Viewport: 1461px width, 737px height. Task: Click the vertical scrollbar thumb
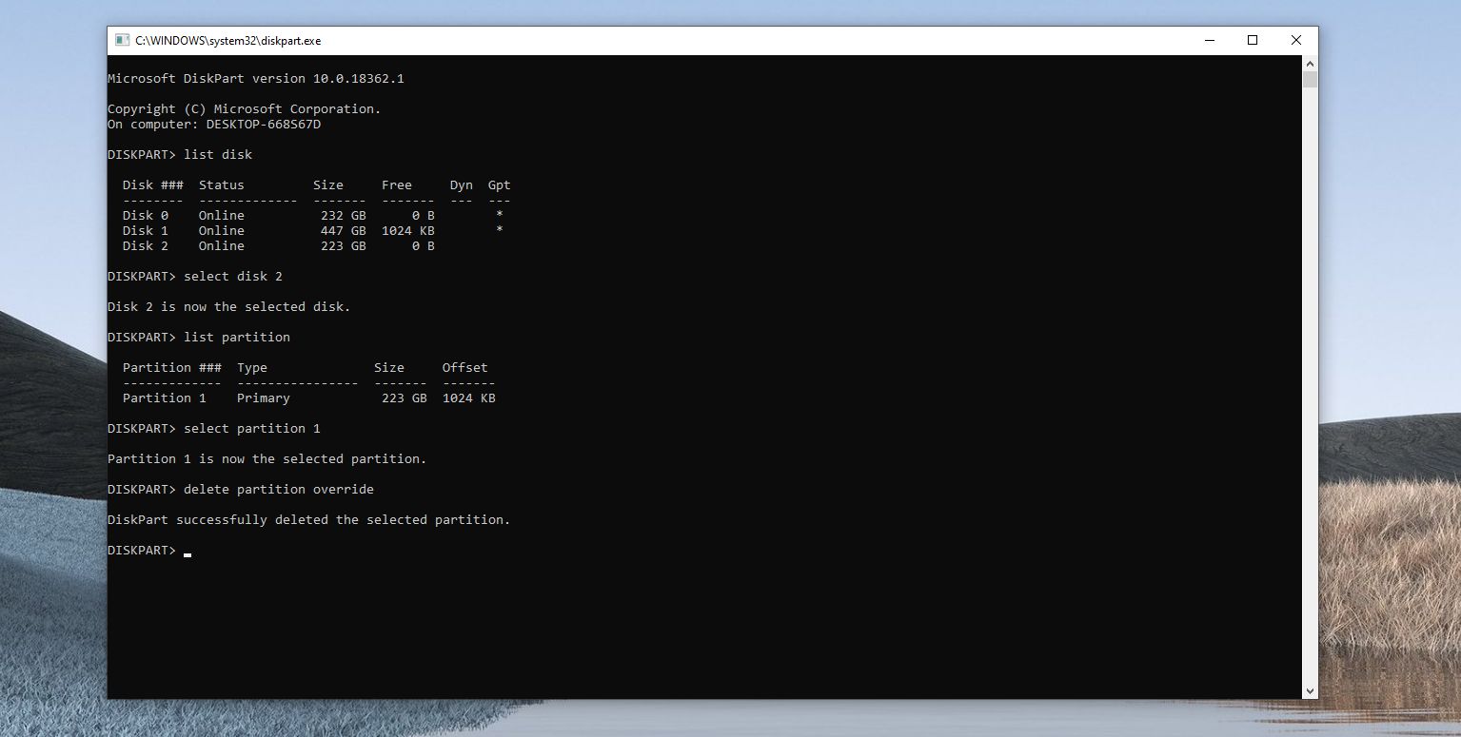tap(1310, 80)
